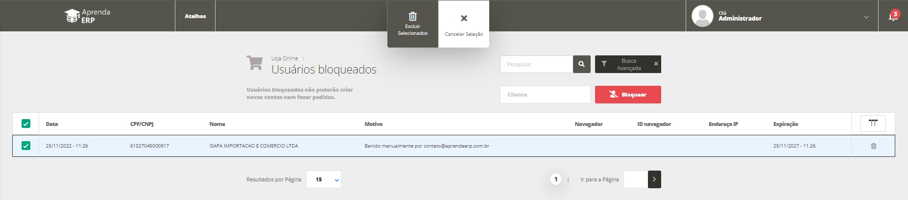The width and height of the screenshot is (908, 200).
Task: Click the go-to-page arrow button
Action: tap(654, 179)
